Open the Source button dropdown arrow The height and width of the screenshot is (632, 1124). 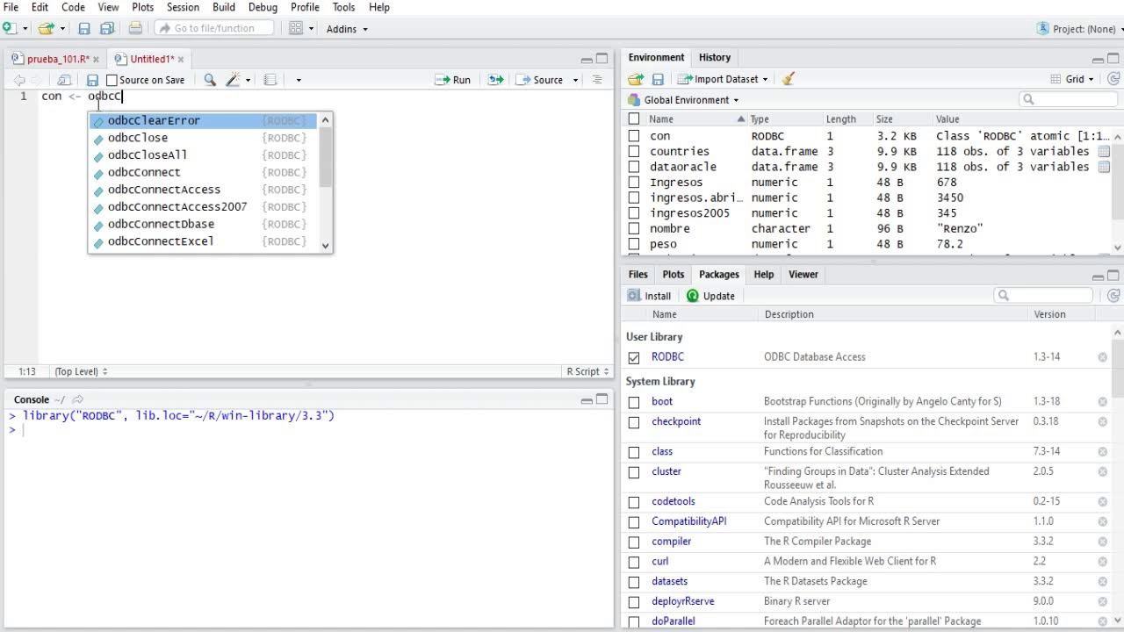[575, 80]
